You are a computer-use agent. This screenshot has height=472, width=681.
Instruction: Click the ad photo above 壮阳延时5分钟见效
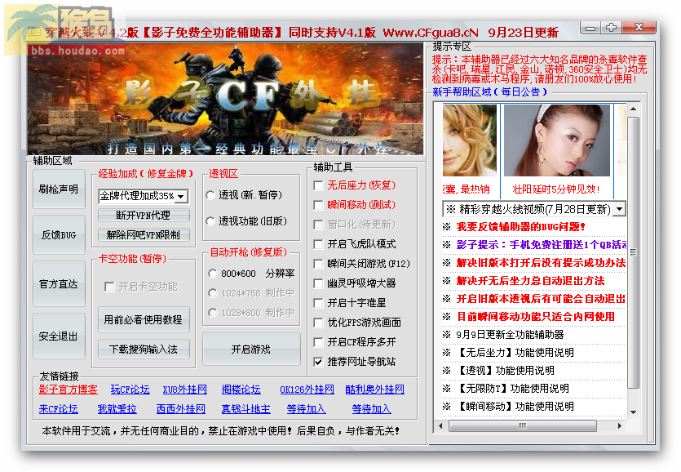[x=557, y=140]
